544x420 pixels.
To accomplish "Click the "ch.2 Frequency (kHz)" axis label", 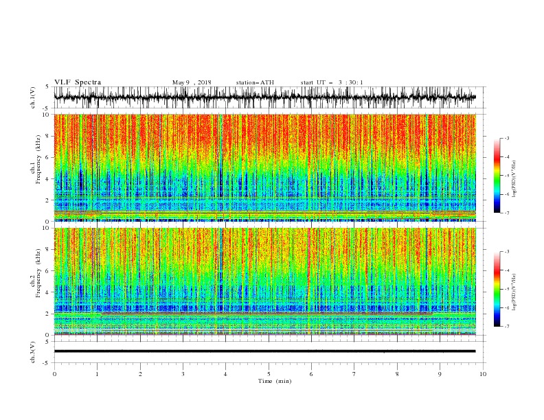I will point(35,273).
